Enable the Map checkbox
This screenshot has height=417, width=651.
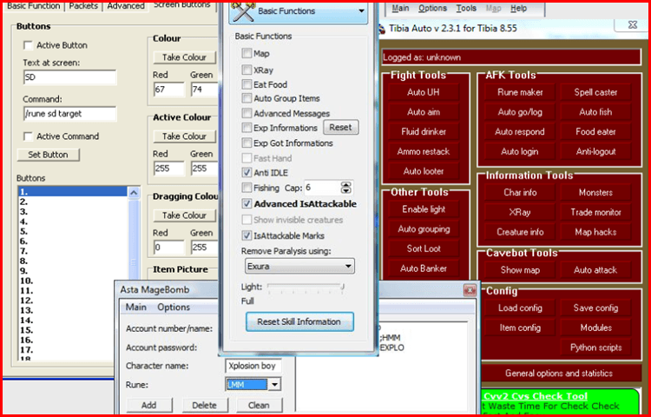coord(247,53)
